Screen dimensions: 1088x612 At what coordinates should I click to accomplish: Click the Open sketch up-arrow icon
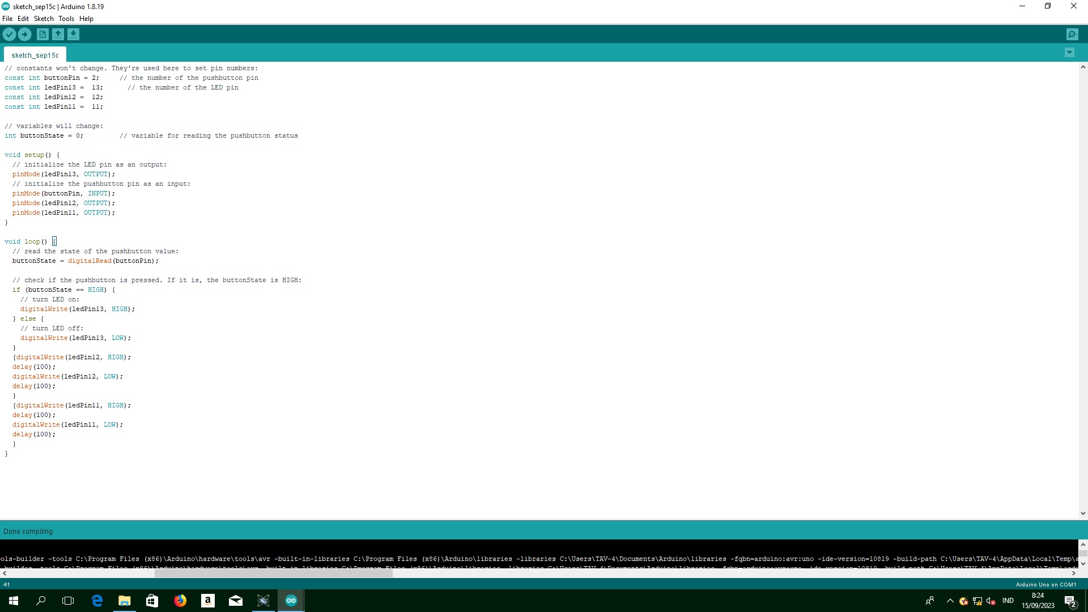point(58,35)
